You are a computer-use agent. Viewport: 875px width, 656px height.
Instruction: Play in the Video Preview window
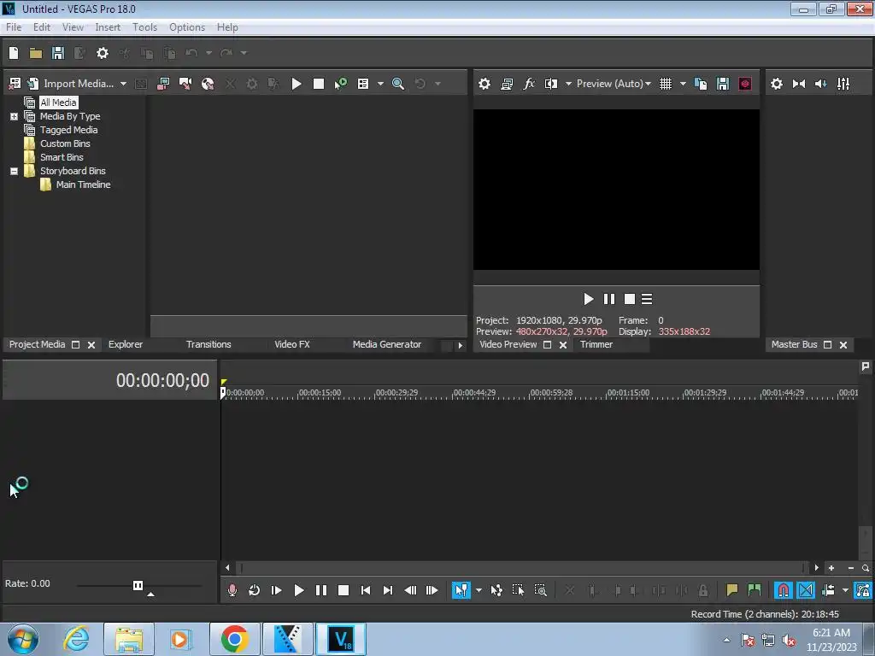[x=588, y=299]
